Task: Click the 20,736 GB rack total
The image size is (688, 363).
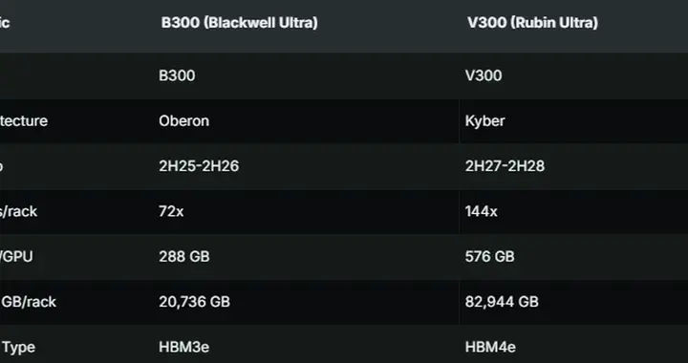Action: click(x=194, y=302)
